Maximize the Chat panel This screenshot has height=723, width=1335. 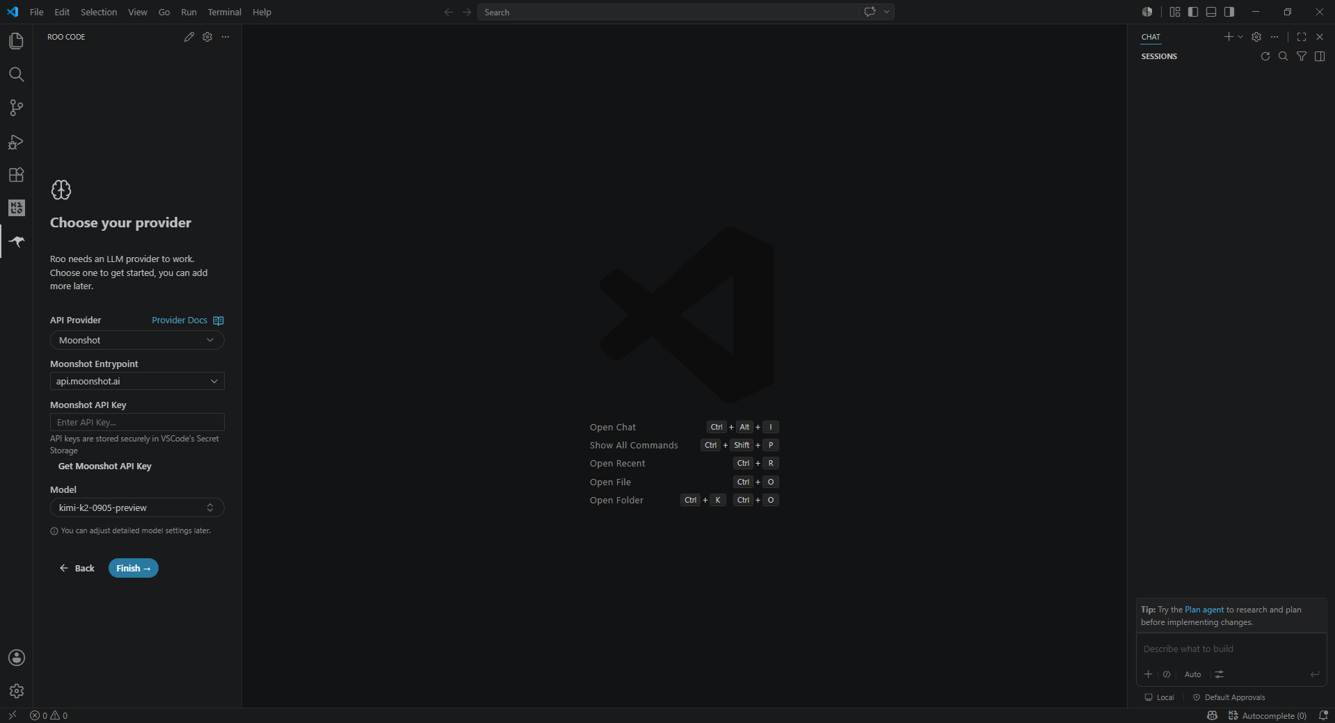1302,37
